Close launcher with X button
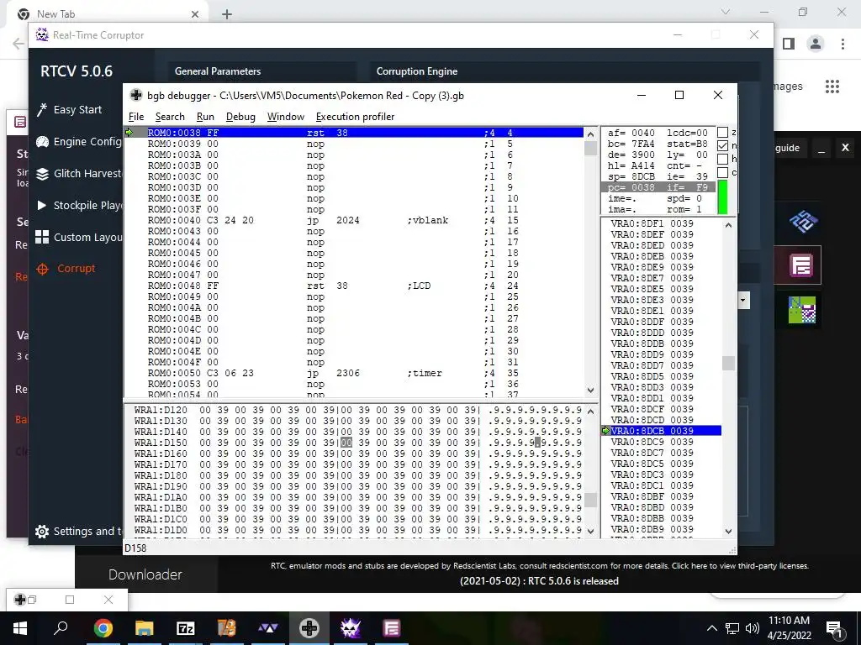 (845, 148)
